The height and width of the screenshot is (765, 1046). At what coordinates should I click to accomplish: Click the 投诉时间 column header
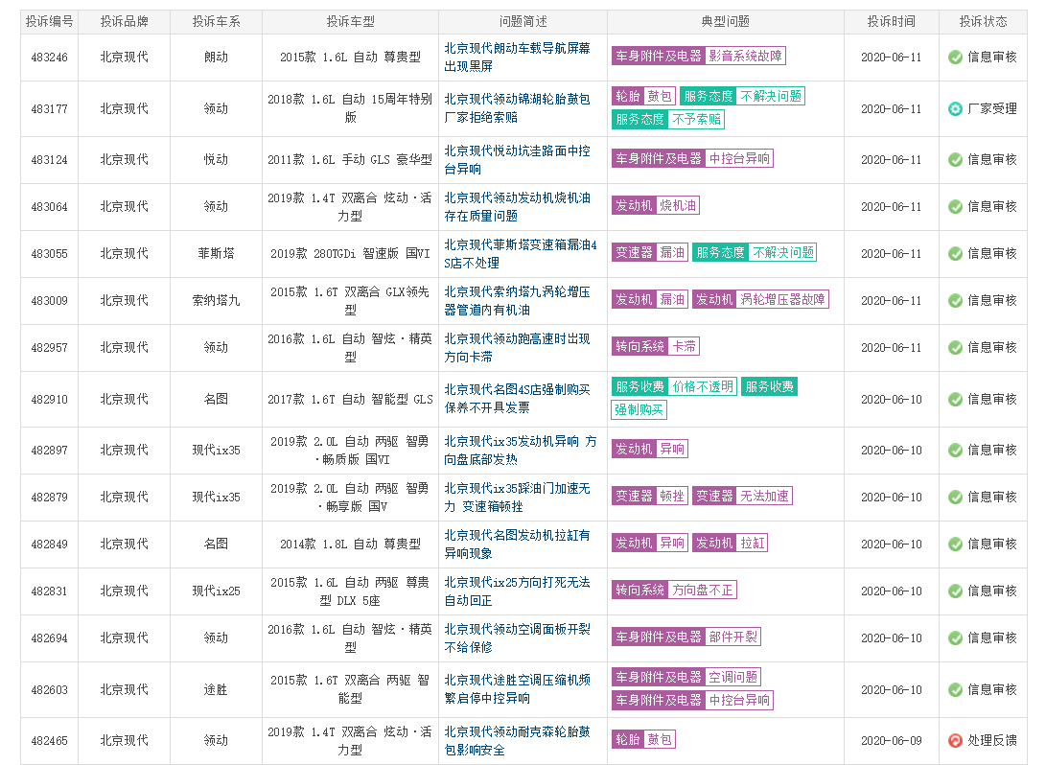pos(892,22)
